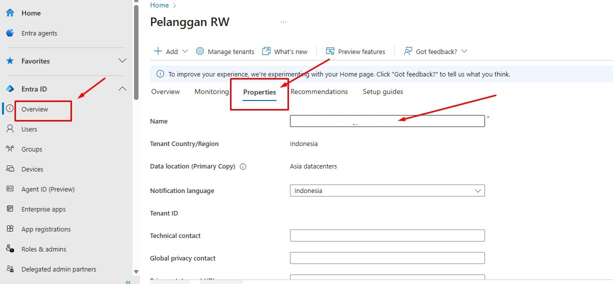Screen dimensions: 613x284
Task: Click the Manage tenants gear icon
Action: coord(200,51)
